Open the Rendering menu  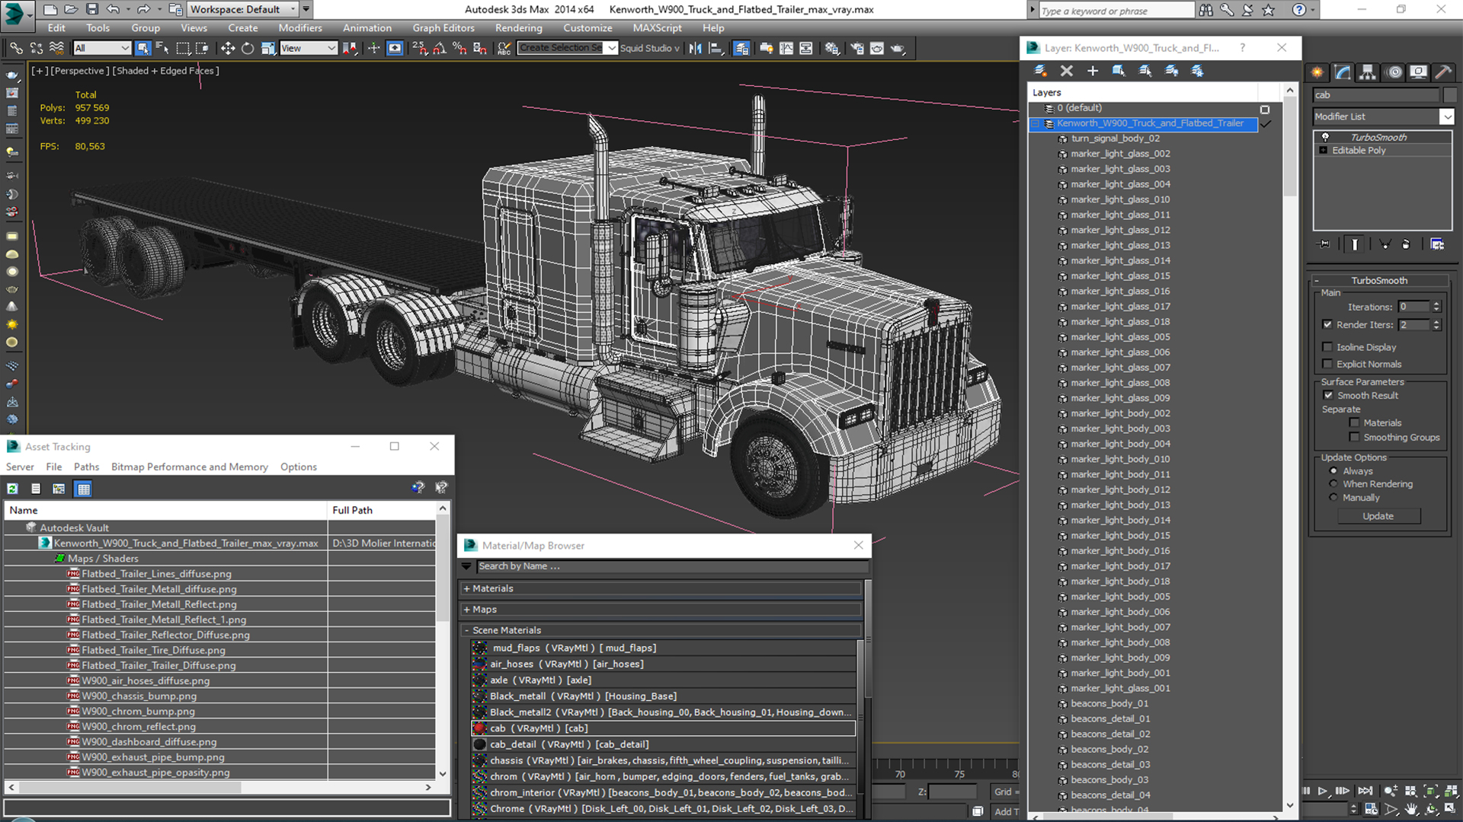[x=519, y=28]
